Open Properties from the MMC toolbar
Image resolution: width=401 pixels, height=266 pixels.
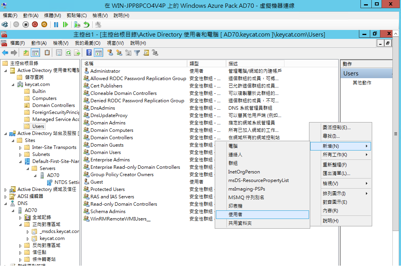[59, 53]
